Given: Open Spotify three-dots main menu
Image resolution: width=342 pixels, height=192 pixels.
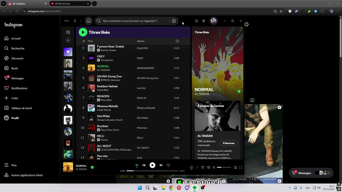Looking at the screenshot, I should click(67, 21).
